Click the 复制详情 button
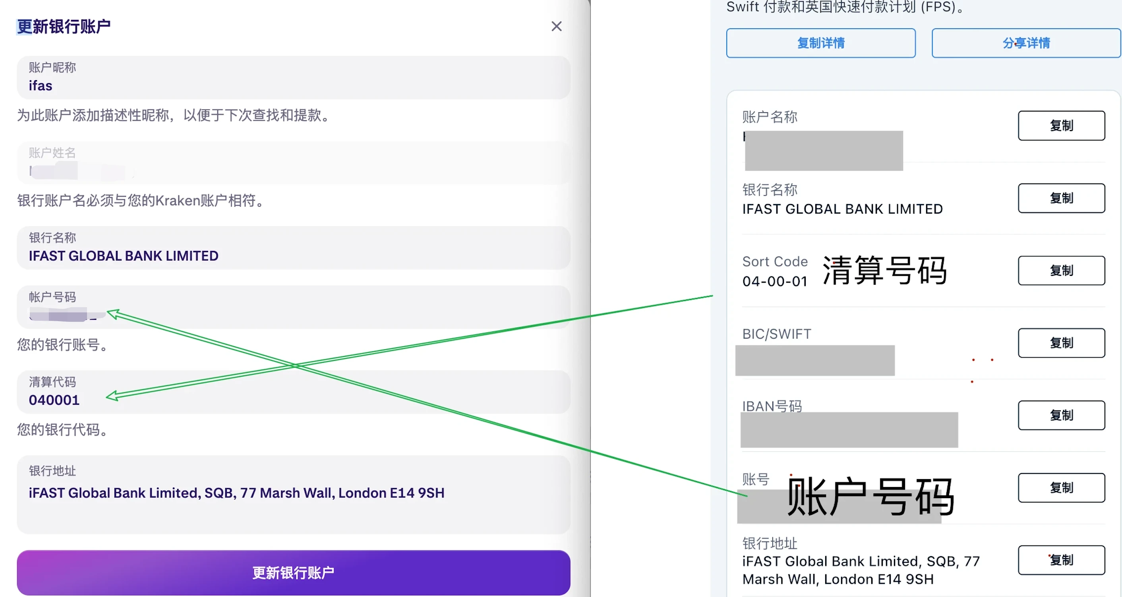Viewport: 1122px width, 597px height. tap(820, 43)
